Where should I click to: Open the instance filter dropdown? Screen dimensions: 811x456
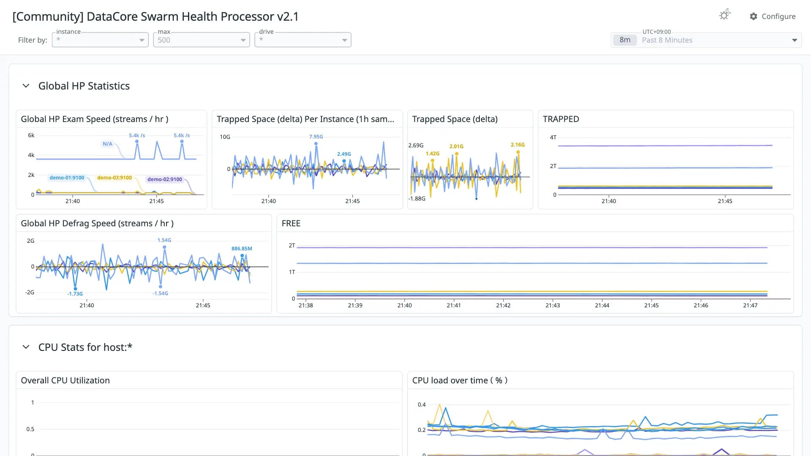100,40
